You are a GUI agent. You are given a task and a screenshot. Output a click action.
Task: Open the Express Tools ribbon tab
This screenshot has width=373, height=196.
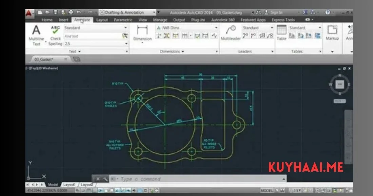(283, 20)
